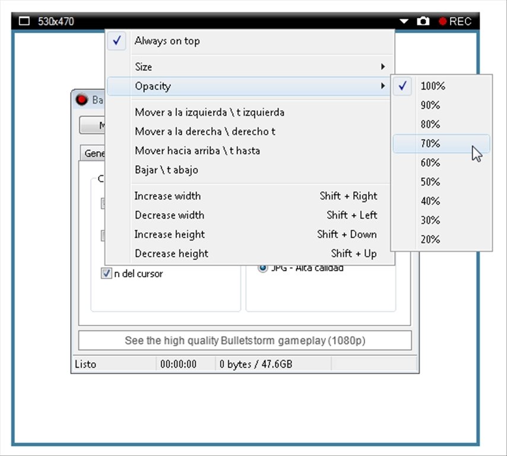507x456 pixels.
Task: Click the red Bandicam icon in the title bar
Action: coord(81,100)
